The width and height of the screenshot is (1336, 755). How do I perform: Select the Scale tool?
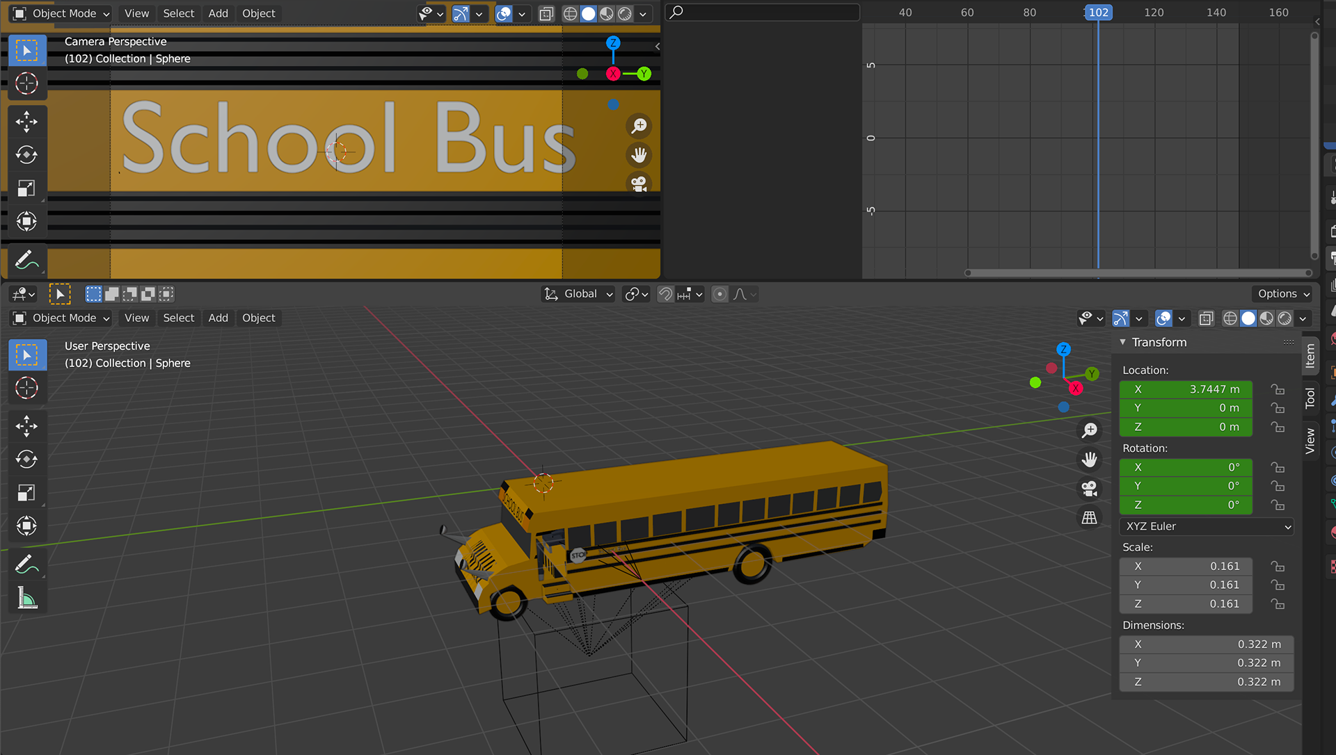[27, 492]
